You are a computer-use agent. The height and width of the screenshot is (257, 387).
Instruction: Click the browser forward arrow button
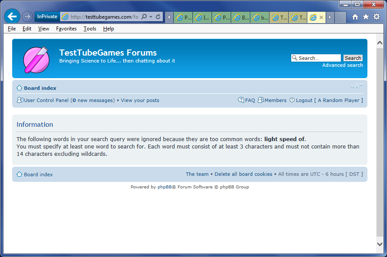coord(27,17)
